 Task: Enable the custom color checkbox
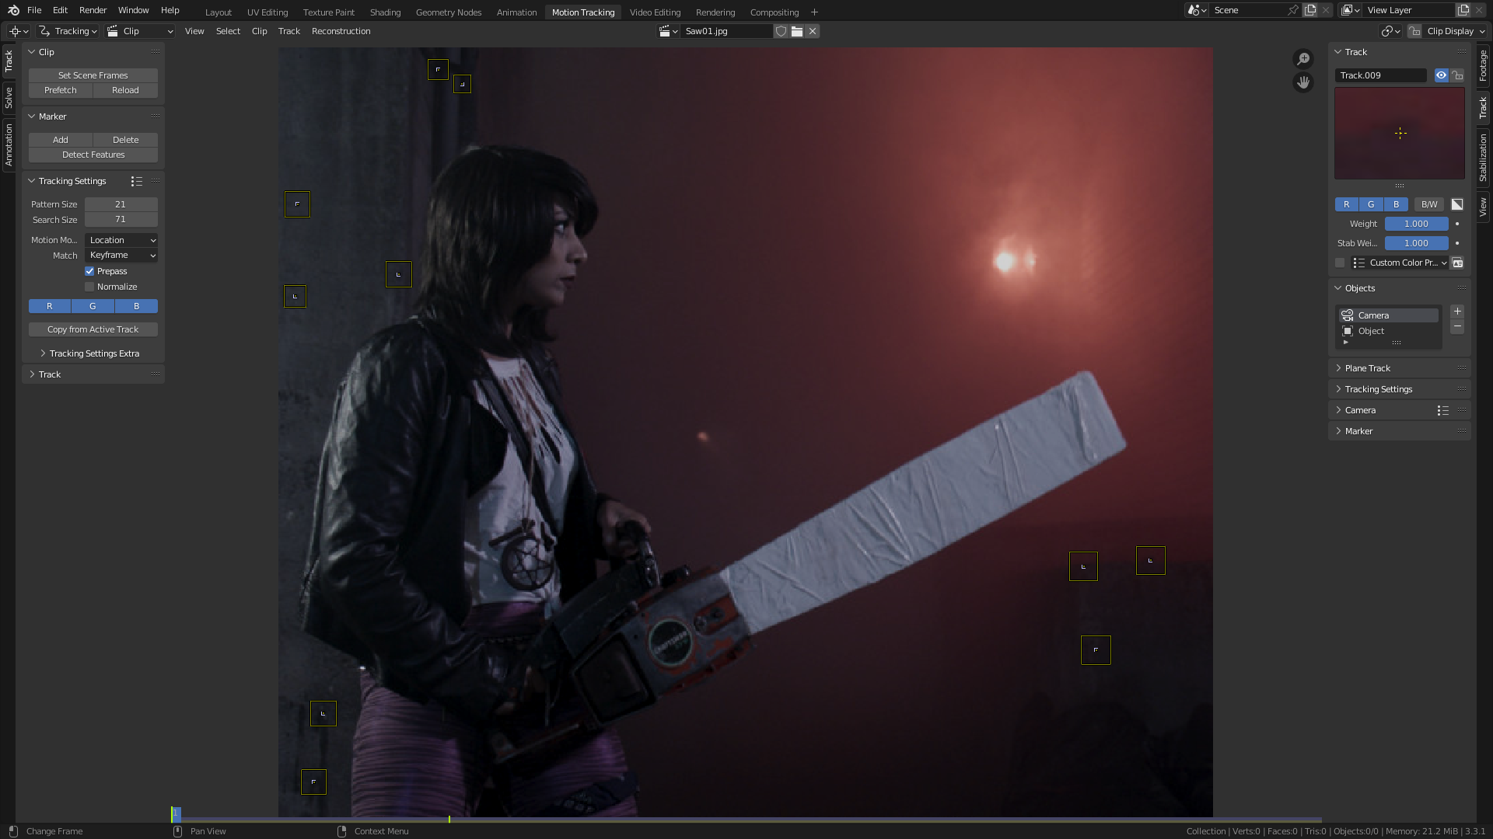point(1340,263)
